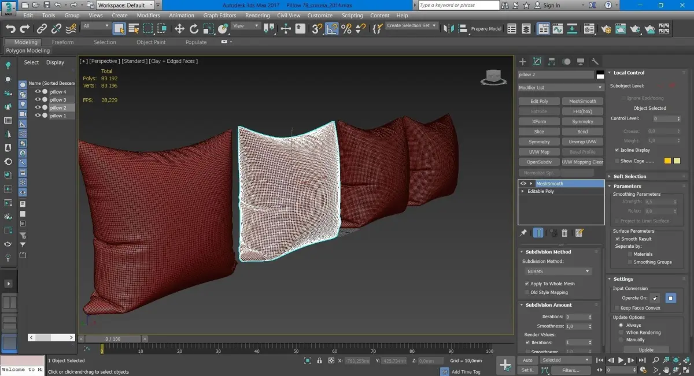Toggle Angle Snap in main toolbar
Screen dimensions: 694x376
[x=332, y=28]
